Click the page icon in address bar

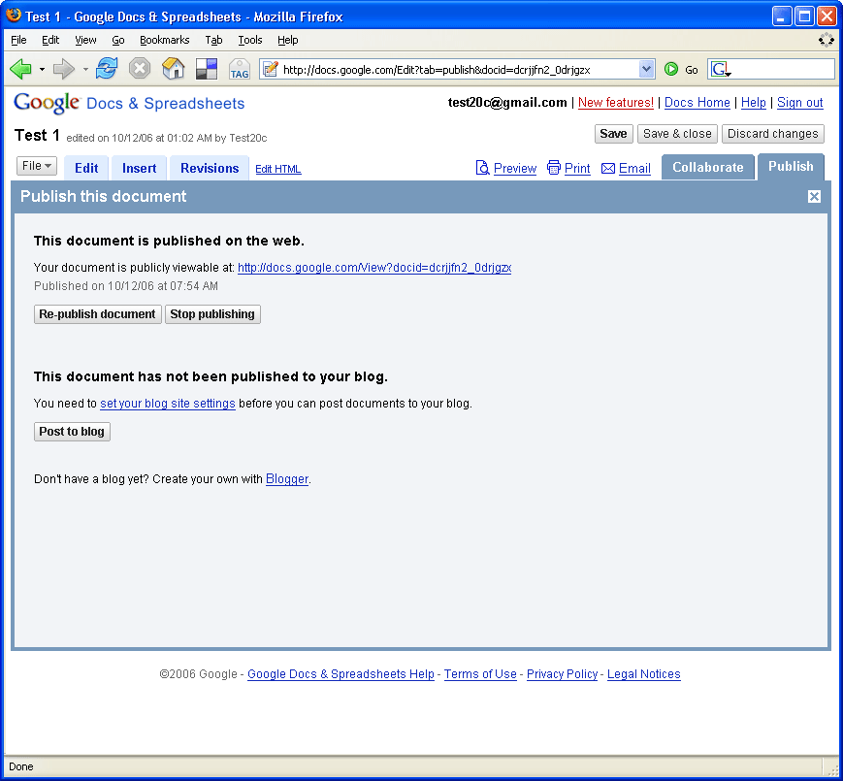271,69
